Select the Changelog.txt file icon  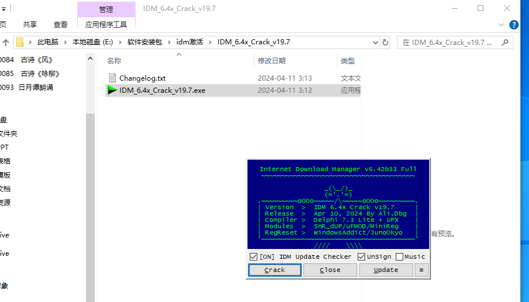click(112, 78)
